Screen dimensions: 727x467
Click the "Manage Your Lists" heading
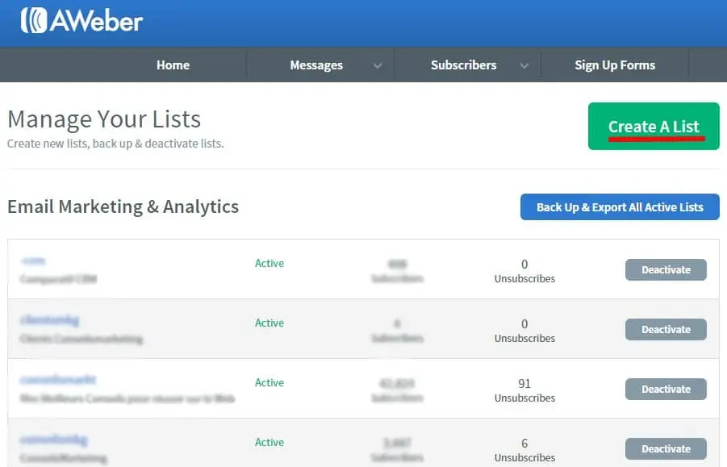pos(104,119)
